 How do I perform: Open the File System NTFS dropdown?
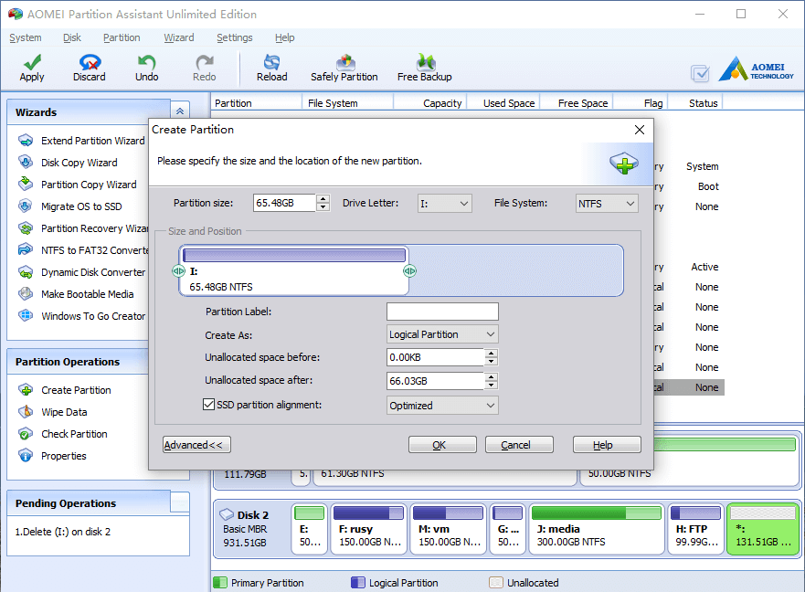point(607,204)
